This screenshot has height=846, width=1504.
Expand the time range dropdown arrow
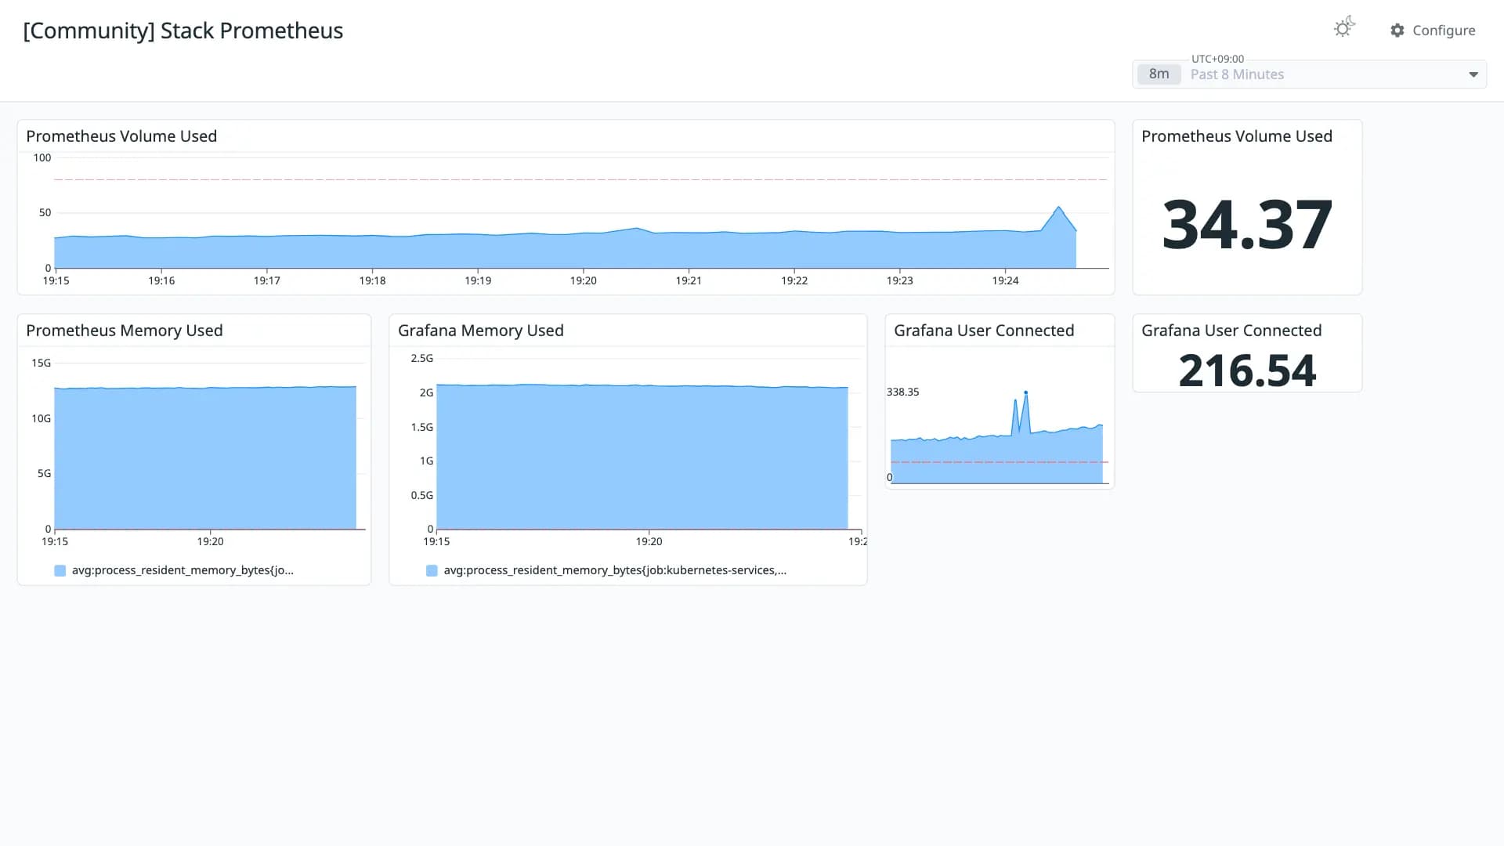coord(1473,74)
